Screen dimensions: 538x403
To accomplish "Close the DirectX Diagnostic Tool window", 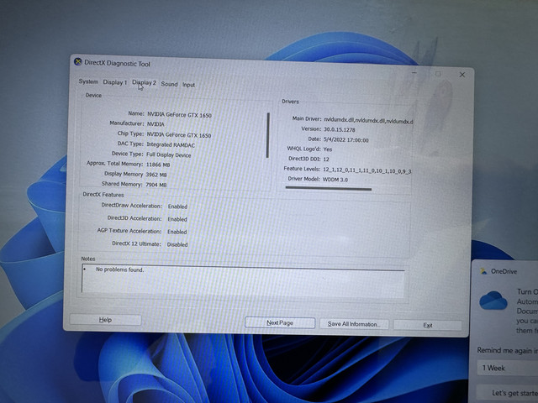I will coord(462,75).
